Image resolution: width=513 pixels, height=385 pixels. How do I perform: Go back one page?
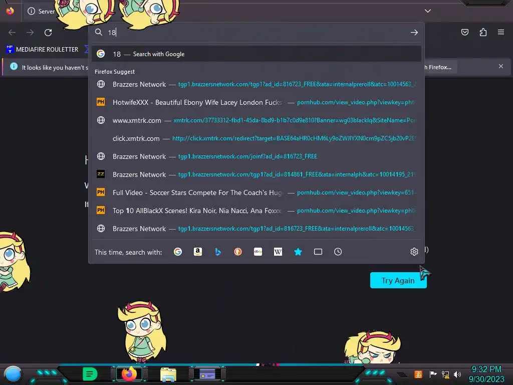[x=12, y=33]
